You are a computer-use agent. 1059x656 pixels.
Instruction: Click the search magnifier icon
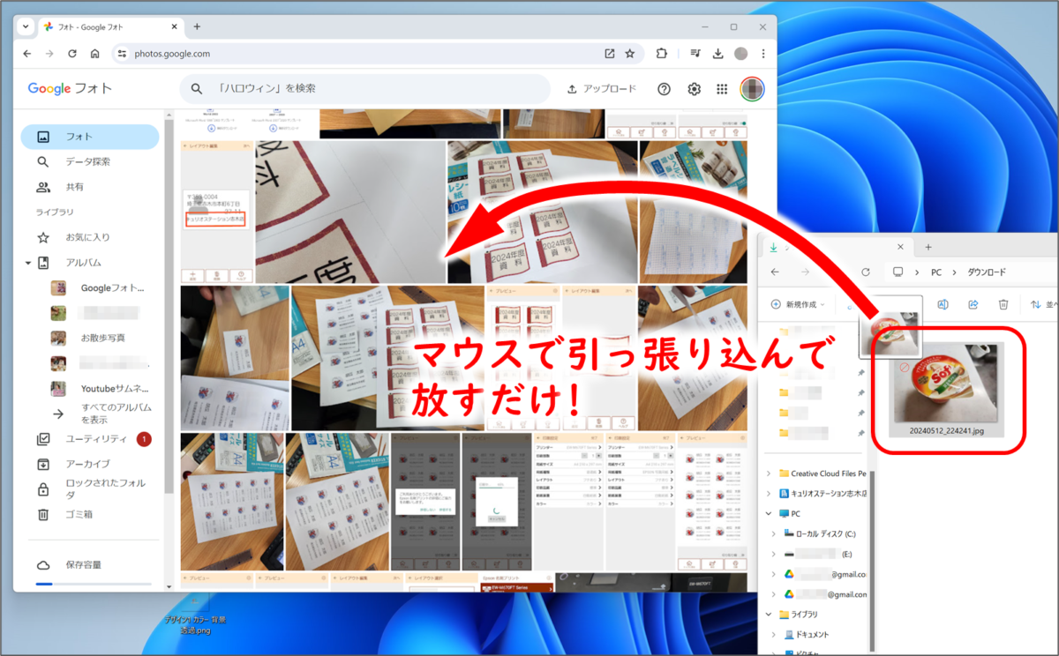pos(198,89)
